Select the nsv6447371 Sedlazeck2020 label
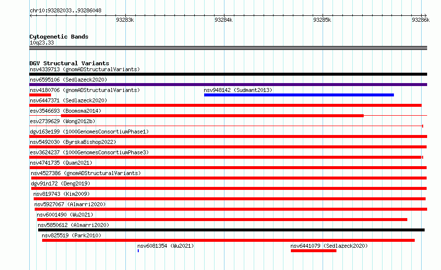Screen dimensions: 441x270 (x=68, y=100)
